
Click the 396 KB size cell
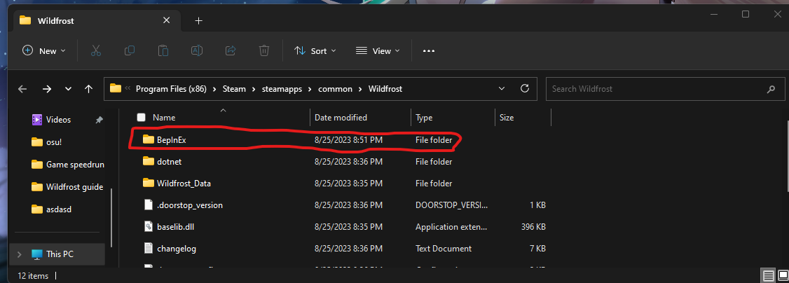(x=533, y=227)
